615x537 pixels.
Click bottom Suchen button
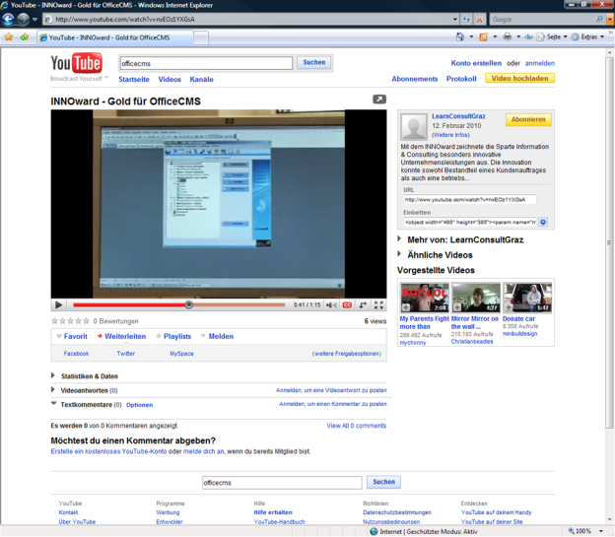tap(383, 482)
